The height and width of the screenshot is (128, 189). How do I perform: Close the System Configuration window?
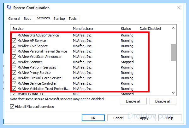click(179, 8)
